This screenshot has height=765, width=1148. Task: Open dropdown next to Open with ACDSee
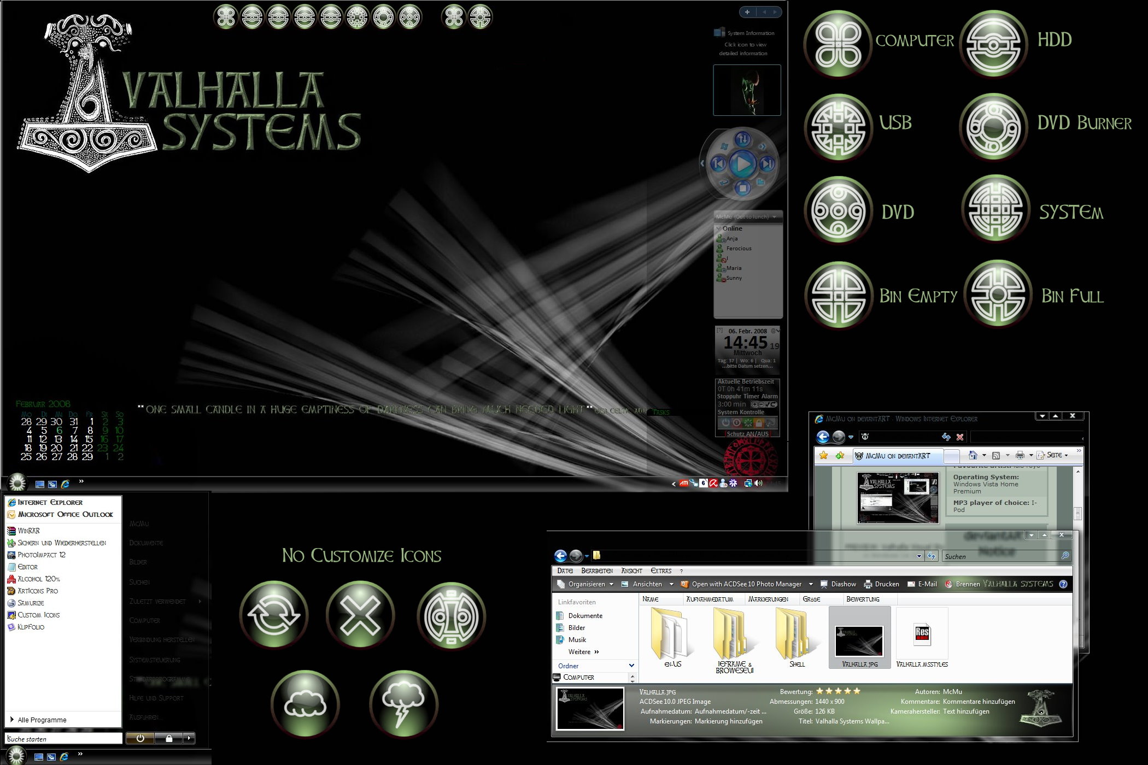[x=811, y=584]
